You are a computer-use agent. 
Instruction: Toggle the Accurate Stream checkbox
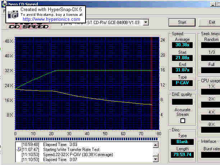pos(183,121)
